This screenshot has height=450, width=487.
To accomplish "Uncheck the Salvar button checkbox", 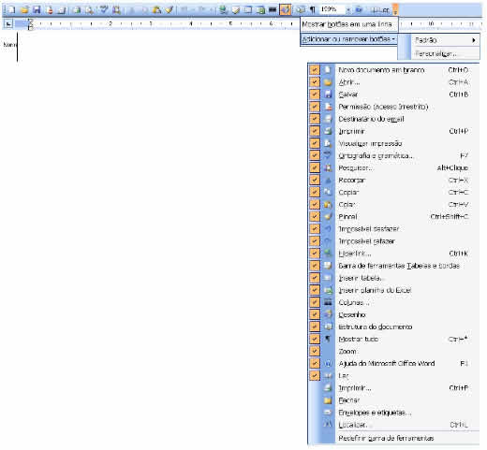I will pyautogui.click(x=315, y=94).
